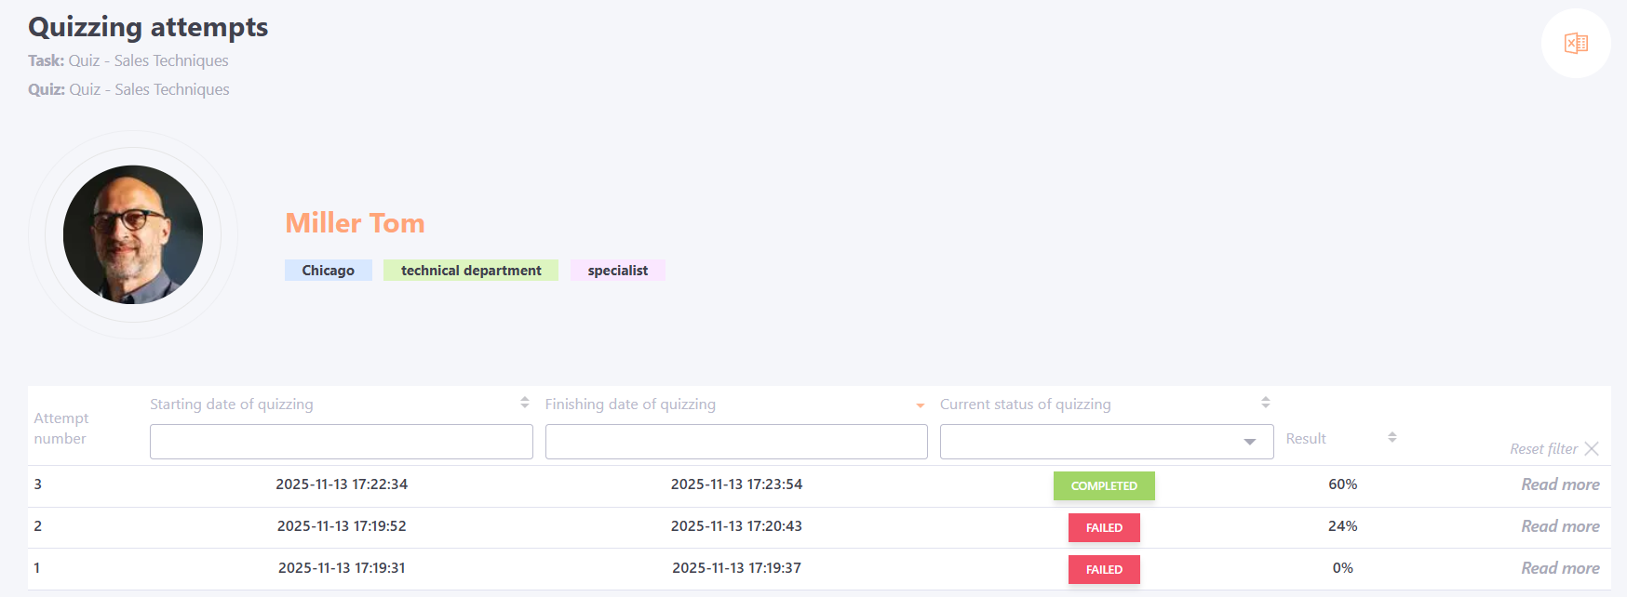
Task: Select the specialist tag
Action: 617,271
